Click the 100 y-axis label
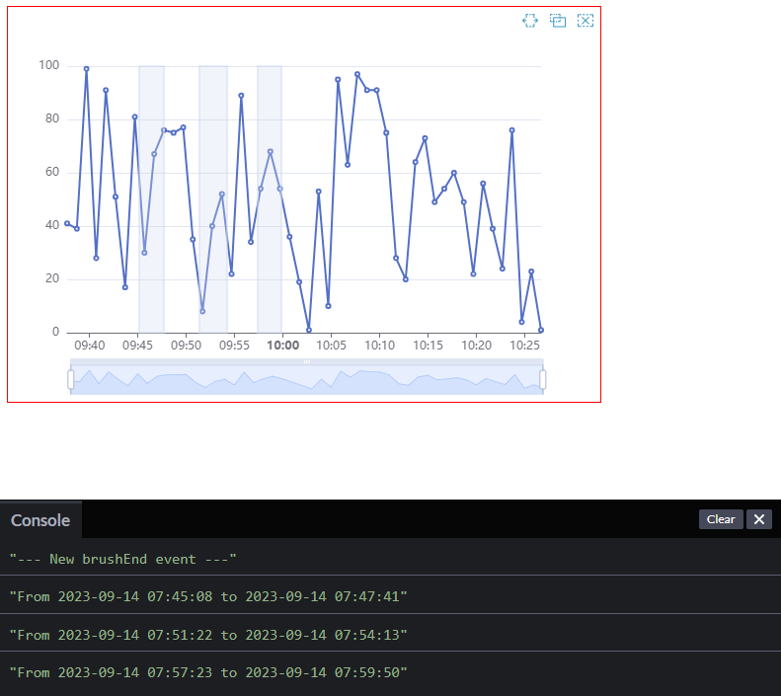This screenshot has height=696, width=781. coord(48,65)
